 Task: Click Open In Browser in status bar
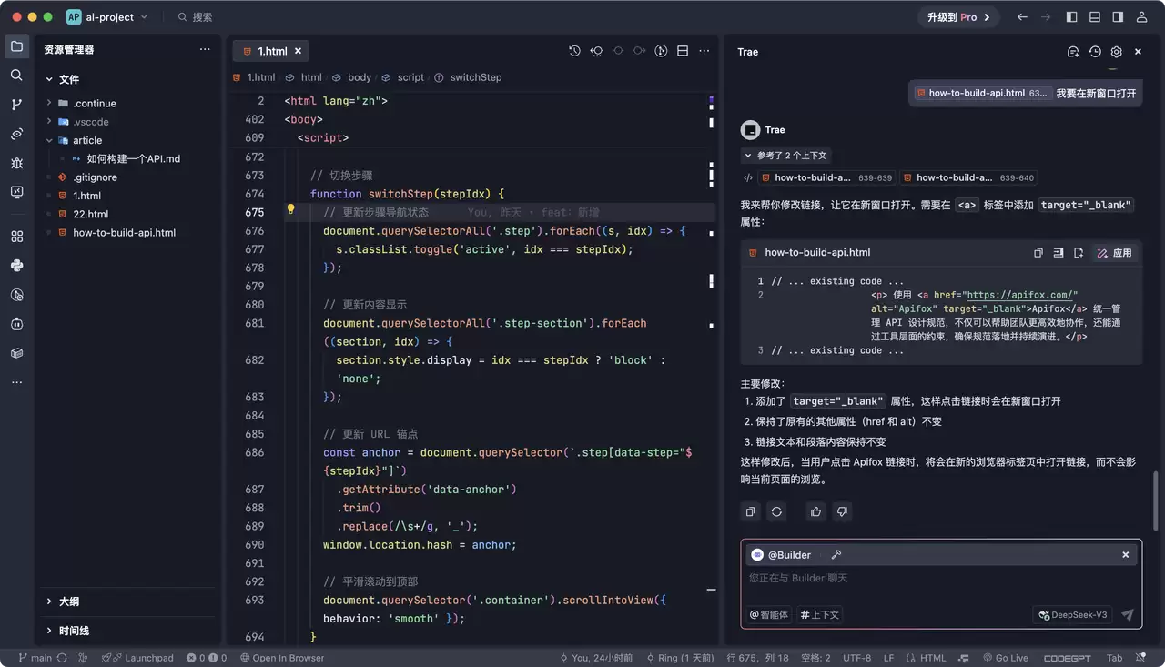coord(282,658)
